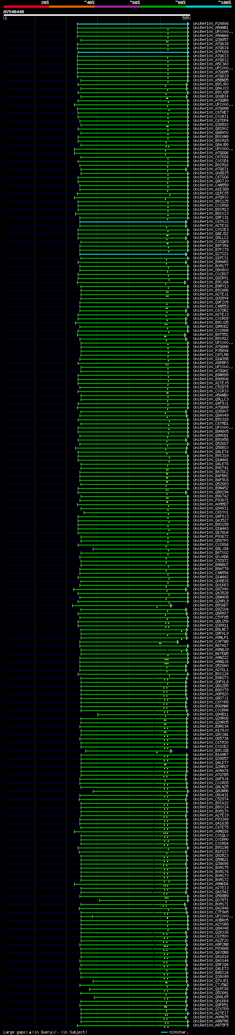Image resolution: width=235 pixels, height=1035 pixels.
Task: Open hit UniRef100_Q6RHY0
Action: (210, 133)
